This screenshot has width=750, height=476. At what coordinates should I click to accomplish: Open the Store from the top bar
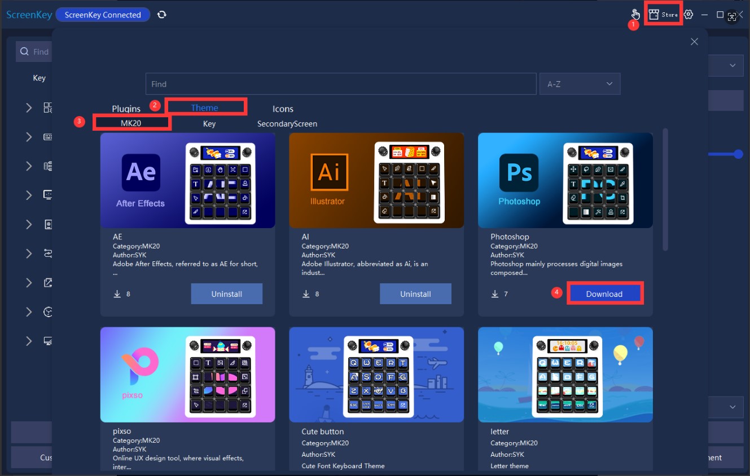[x=663, y=15]
